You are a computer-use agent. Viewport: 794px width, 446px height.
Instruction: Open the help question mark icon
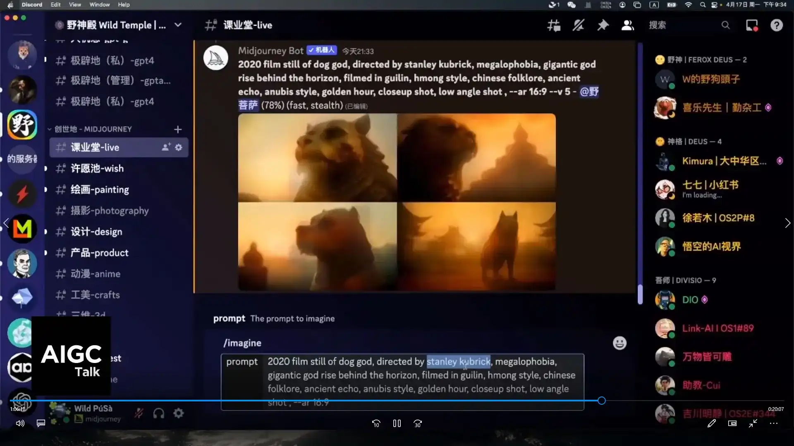(x=776, y=25)
